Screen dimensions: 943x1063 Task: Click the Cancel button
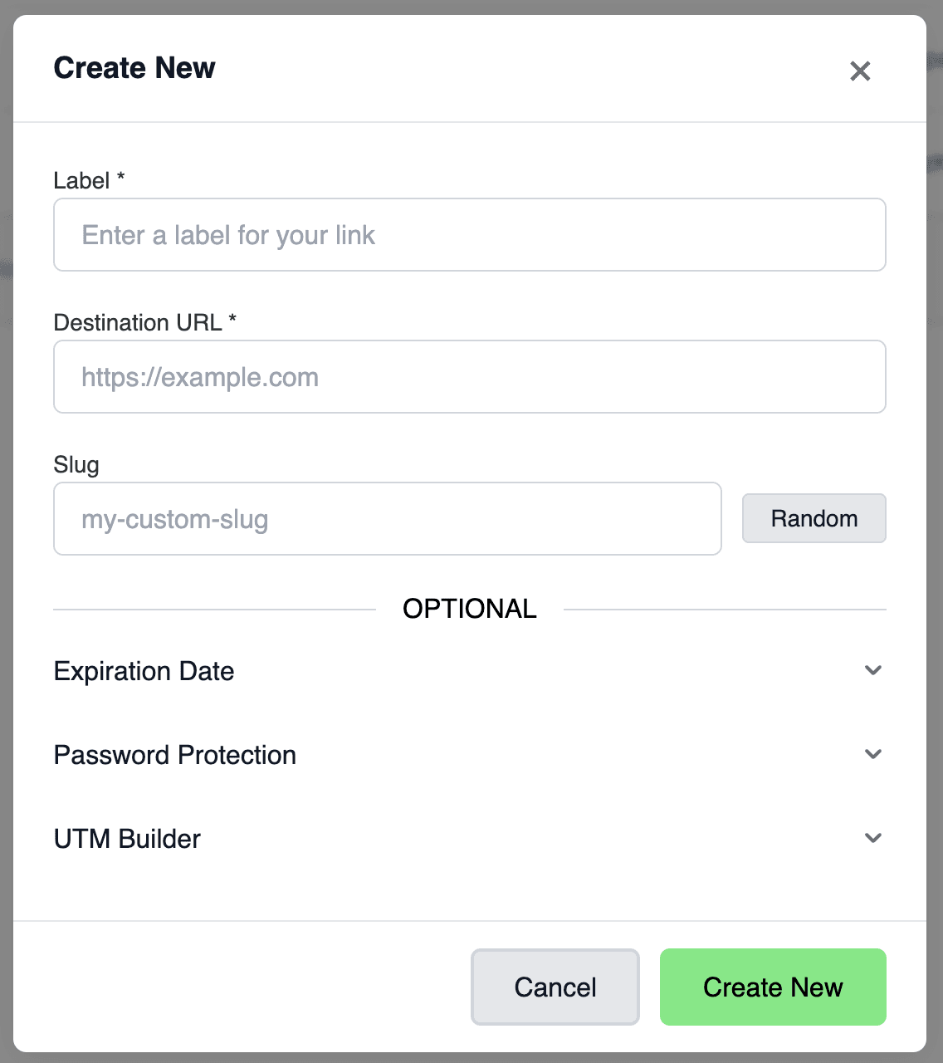pos(555,987)
